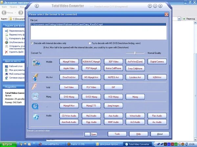This screenshot has width=197, height=147.
Task: Select PSP Mpeg4 format
Action: point(91,68)
